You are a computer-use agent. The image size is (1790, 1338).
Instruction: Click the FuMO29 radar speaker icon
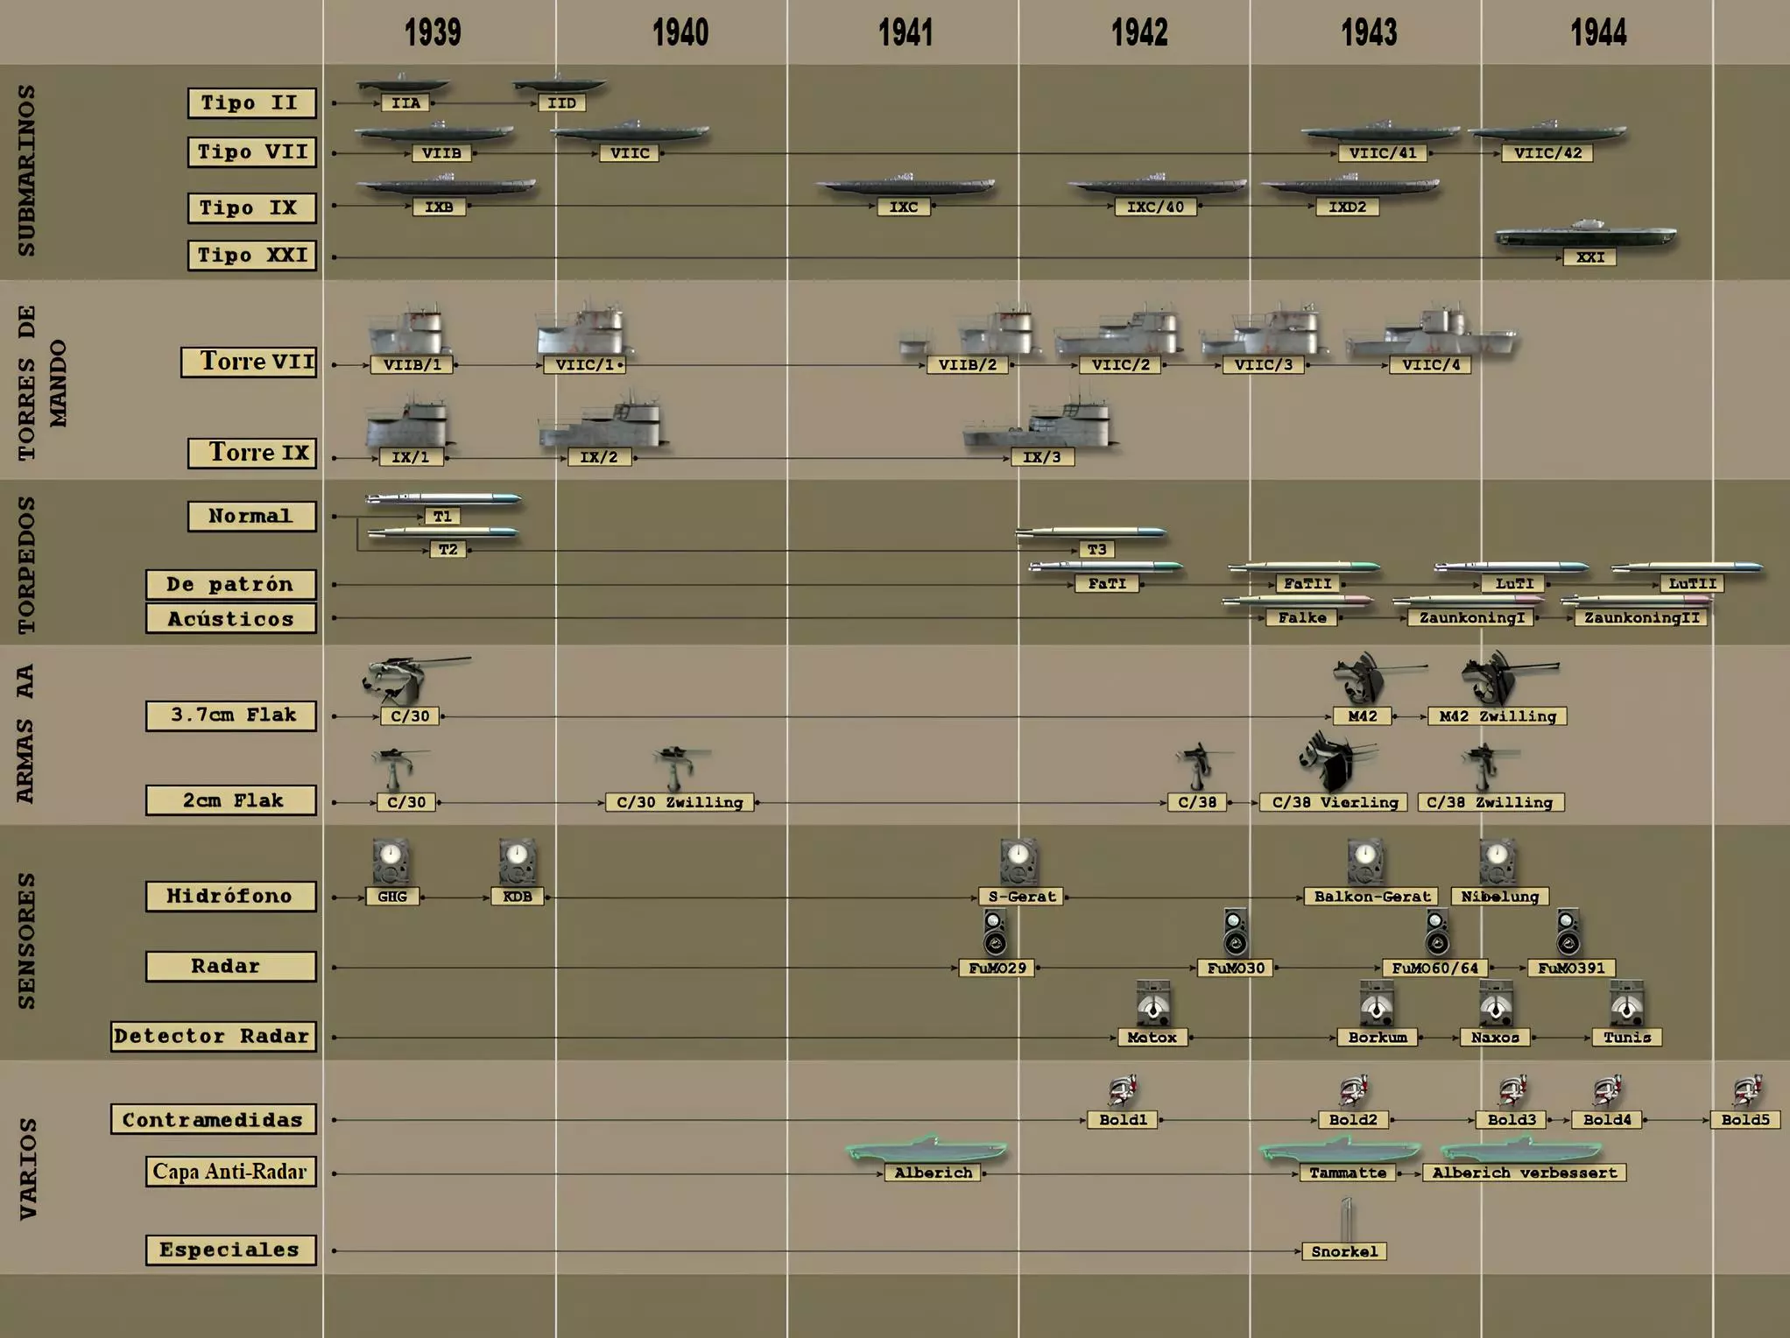coord(995,934)
